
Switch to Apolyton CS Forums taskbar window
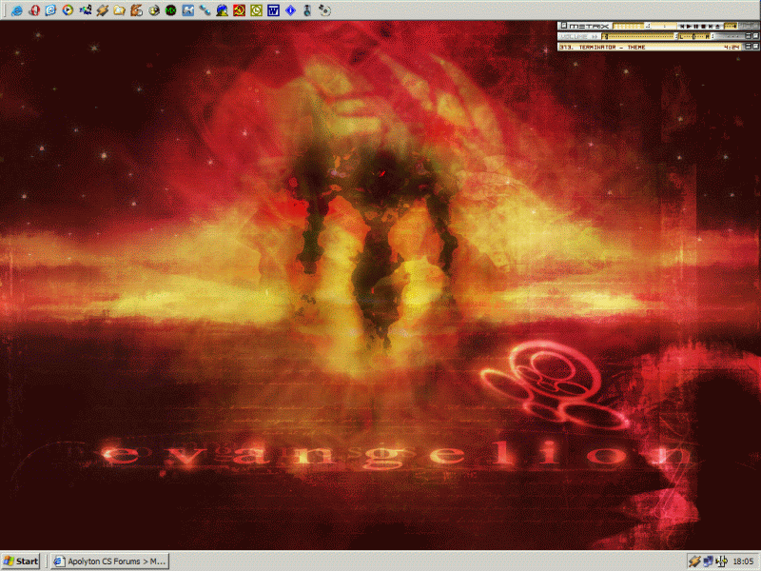110,561
